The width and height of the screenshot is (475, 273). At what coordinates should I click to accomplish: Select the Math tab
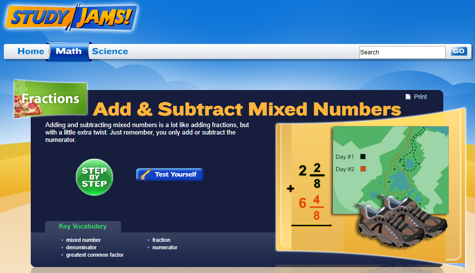click(68, 51)
